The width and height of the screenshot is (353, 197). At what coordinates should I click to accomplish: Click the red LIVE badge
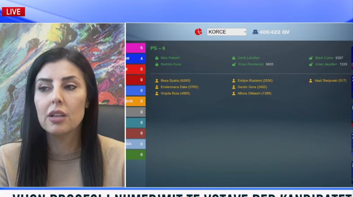click(x=13, y=12)
